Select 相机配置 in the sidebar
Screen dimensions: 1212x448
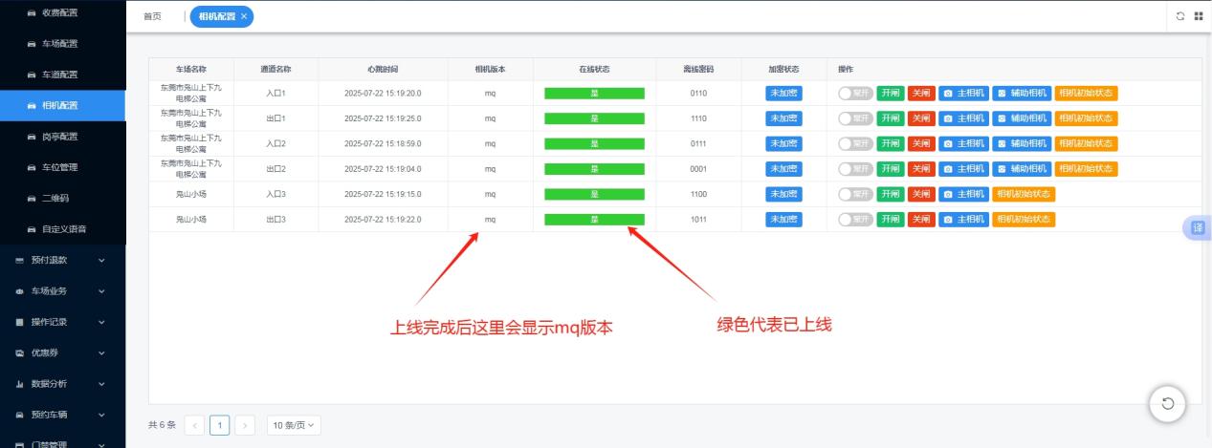pos(62,105)
